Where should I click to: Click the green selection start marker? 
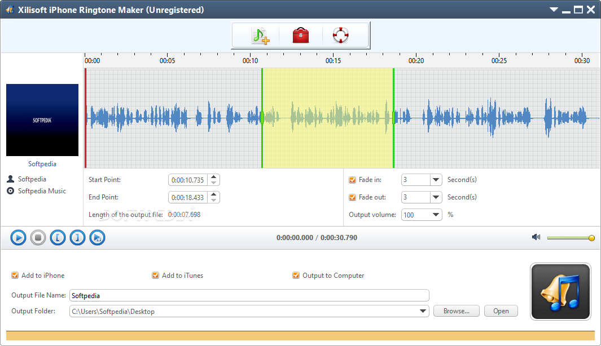(x=262, y=118)
